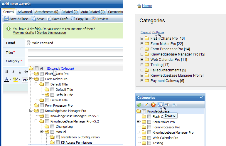Click the Copy To toolbar button

coord(79,19)
